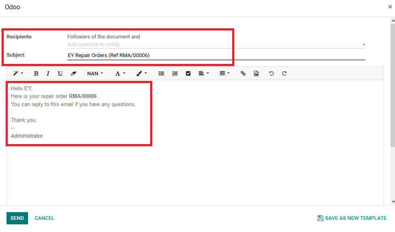Redo the last edit
Viewport: 395px width, 232px height.
tap(284, 73)
